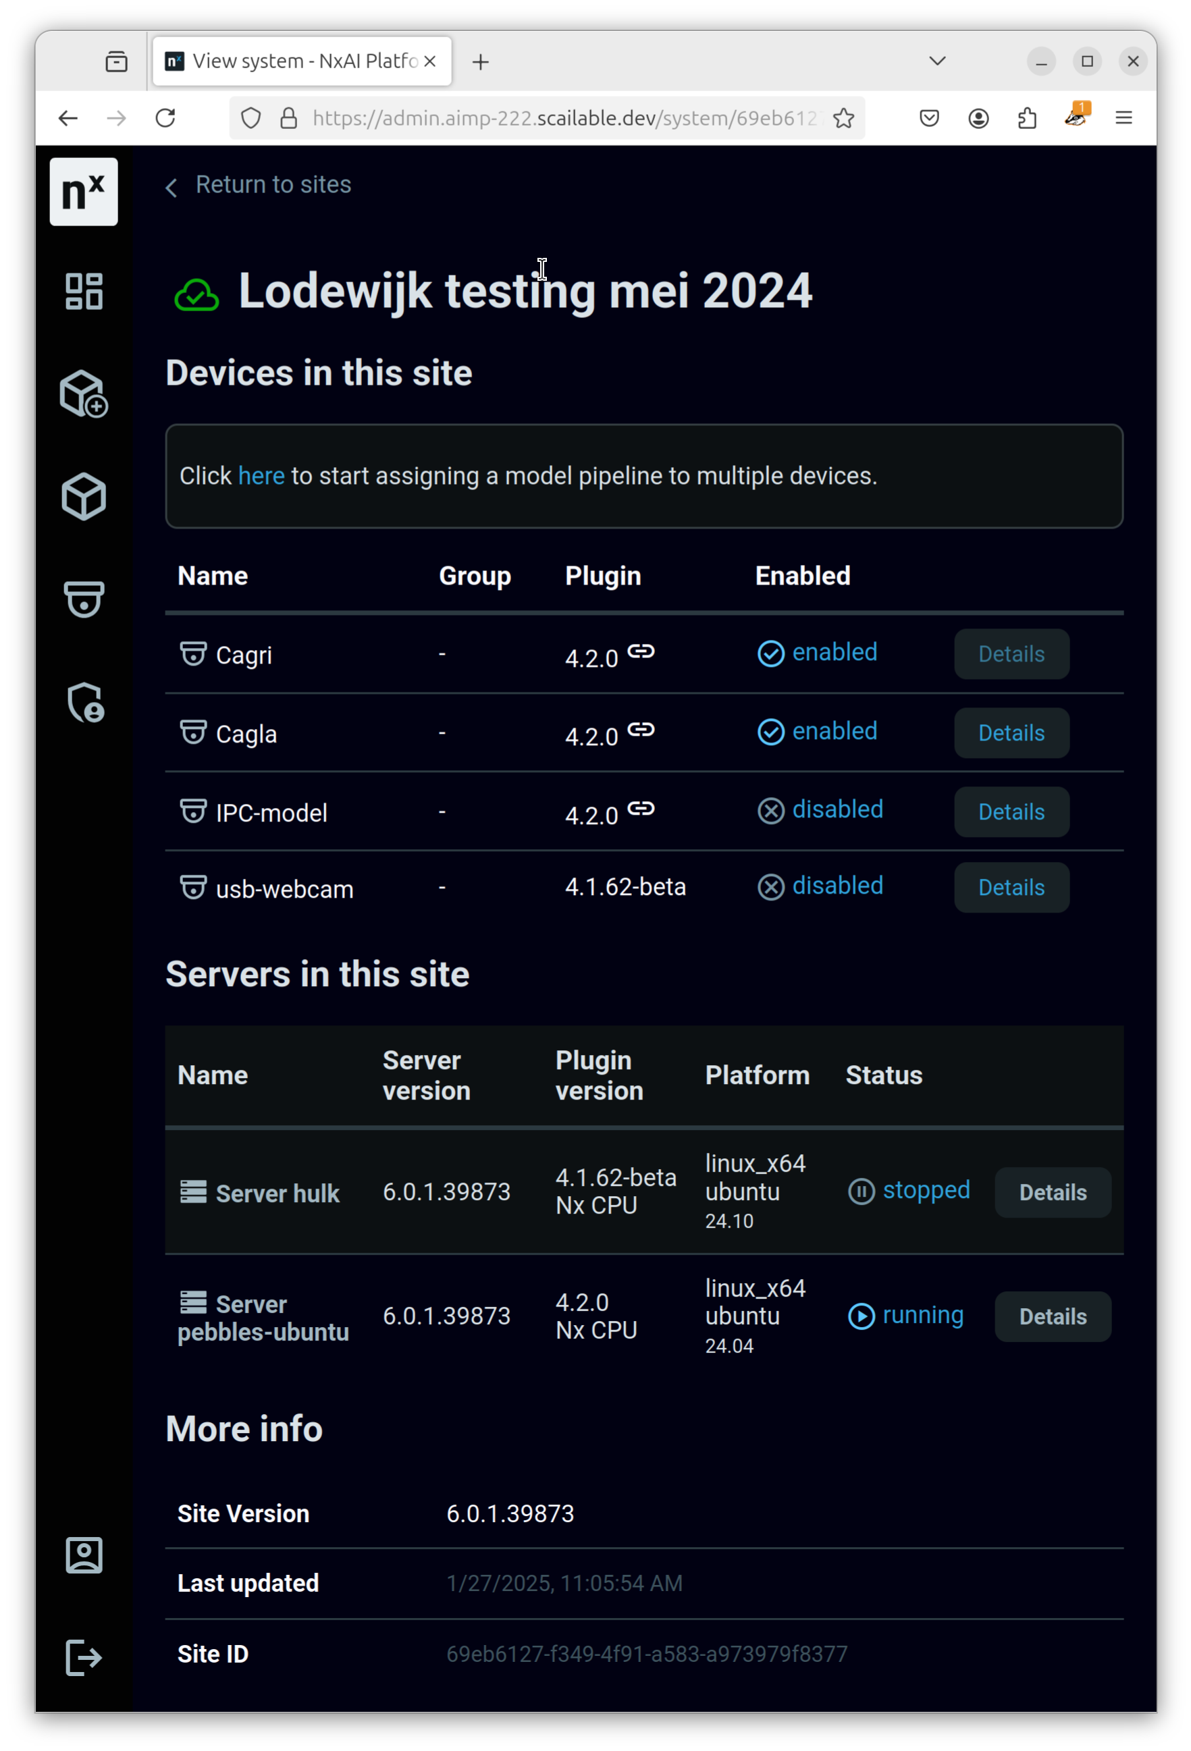1191x1751 pixels.
Task: Toggle the disabled status of IPC-model
Action: (820, 811)
